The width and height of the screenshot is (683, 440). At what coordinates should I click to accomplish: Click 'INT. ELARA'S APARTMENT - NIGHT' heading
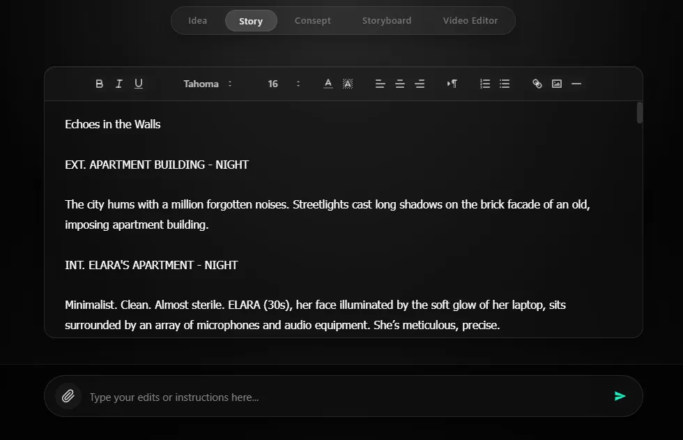pos(152,265)
